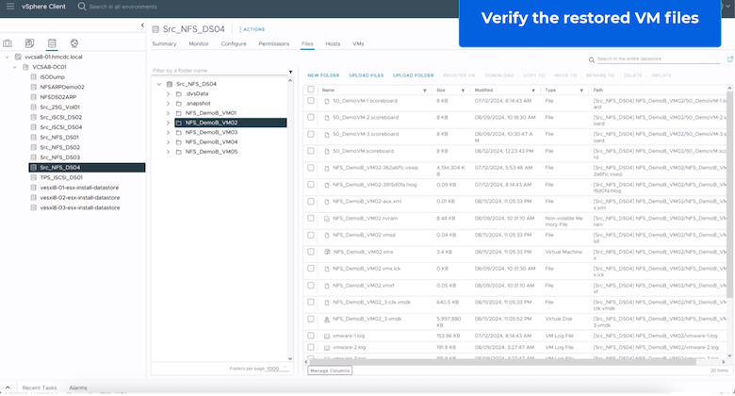
Task: Click the Name column filter icon
Action: [425, 91]
